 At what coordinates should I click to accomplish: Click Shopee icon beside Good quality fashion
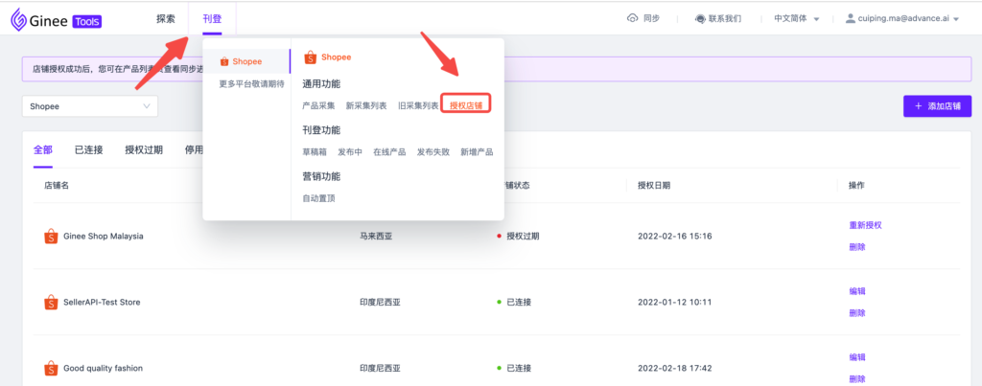point(50,368)
